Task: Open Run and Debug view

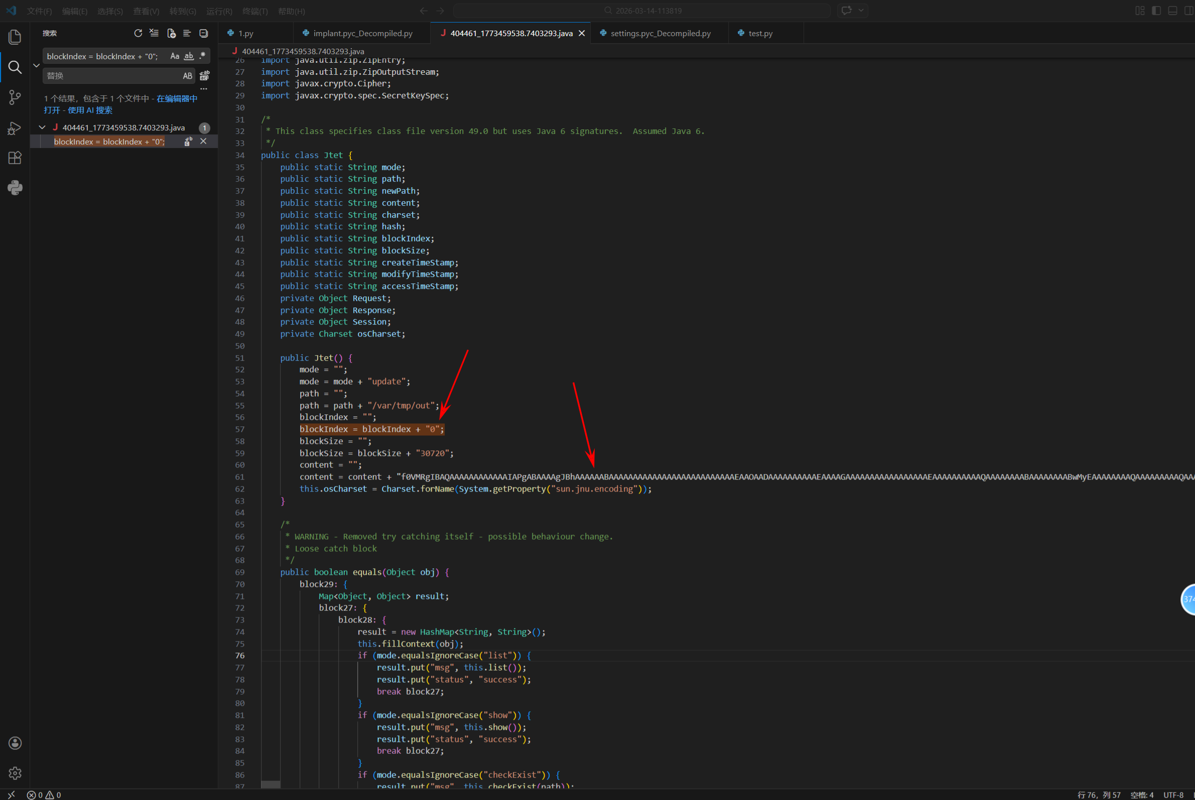Action: (15, 127)
